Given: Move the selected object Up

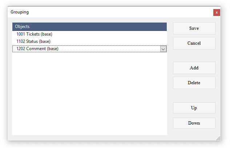Looking at the screenshot, I should [194, 108].
